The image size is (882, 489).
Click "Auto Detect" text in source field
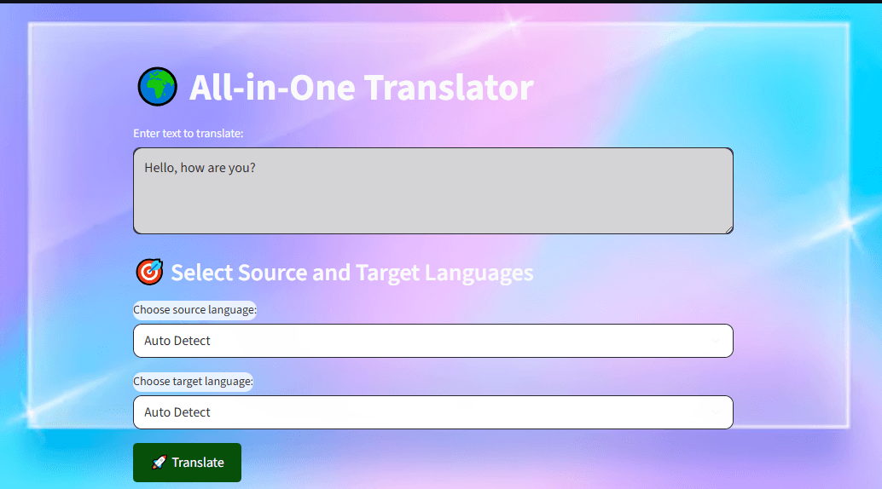(x=177, y=341)
